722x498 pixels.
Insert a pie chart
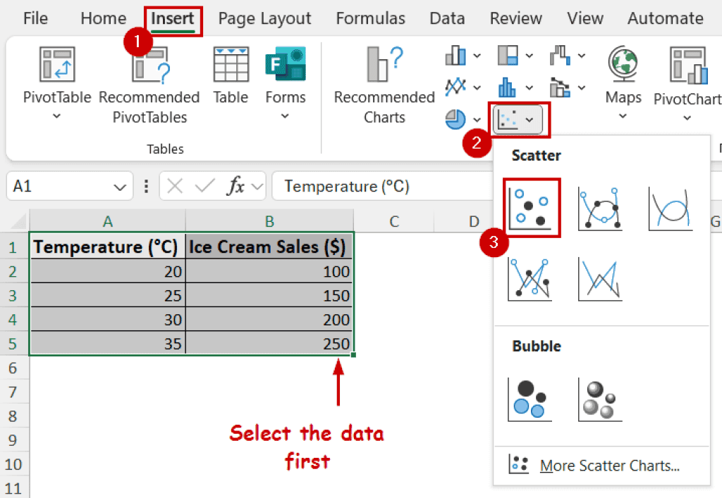(x=455, y=120)
